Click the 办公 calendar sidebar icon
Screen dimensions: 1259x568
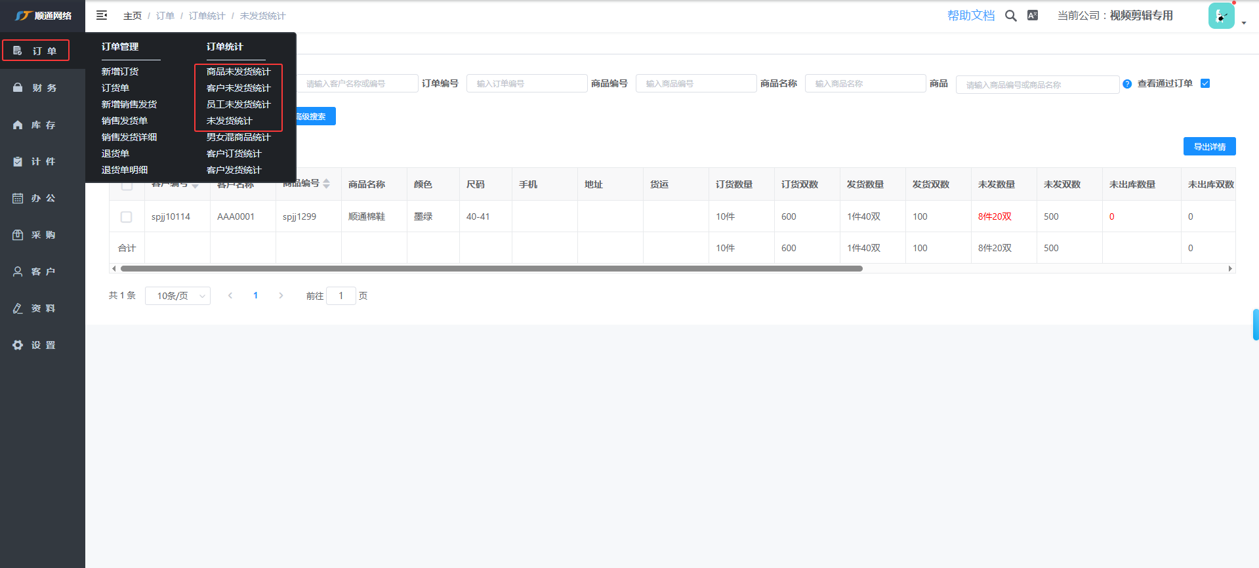(x=18, y=198)
